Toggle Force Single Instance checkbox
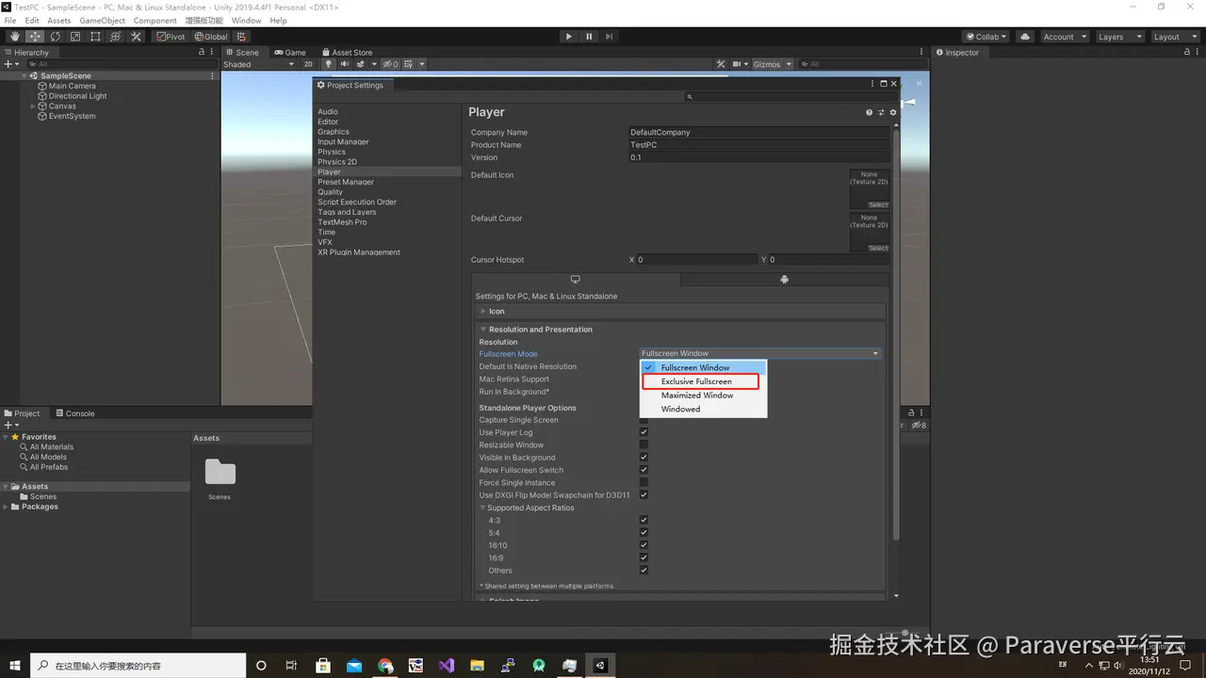 pos(644,482)
